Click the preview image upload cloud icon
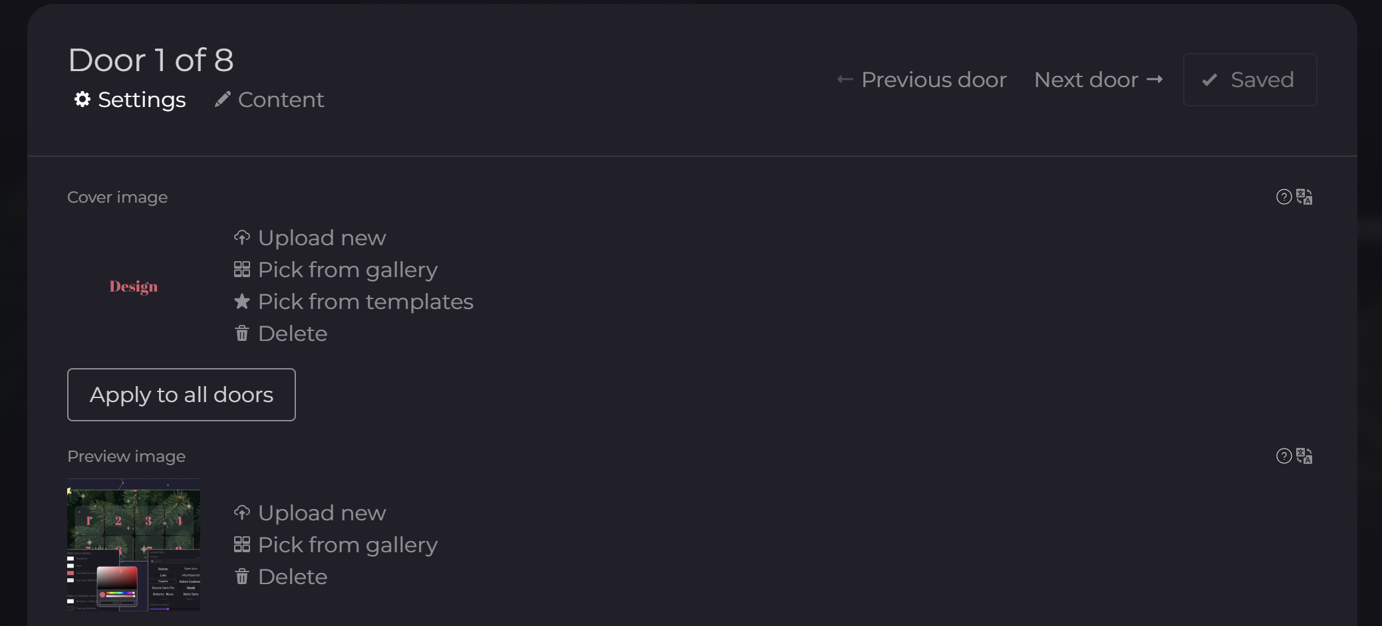The width and height of the screenshot is (1382, 626). coord(242,512)
